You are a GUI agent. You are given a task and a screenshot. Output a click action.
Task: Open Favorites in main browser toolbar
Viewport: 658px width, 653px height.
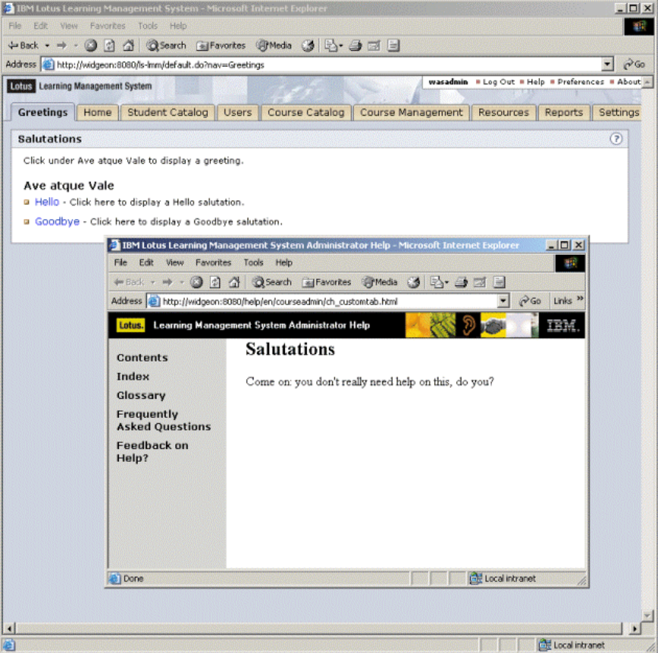coord(221,46)
